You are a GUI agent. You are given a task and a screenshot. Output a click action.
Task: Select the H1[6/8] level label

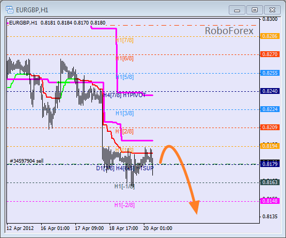coord(125,59)
